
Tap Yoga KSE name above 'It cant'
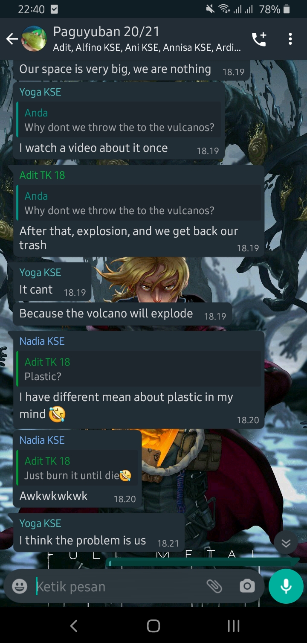point(40,272)
